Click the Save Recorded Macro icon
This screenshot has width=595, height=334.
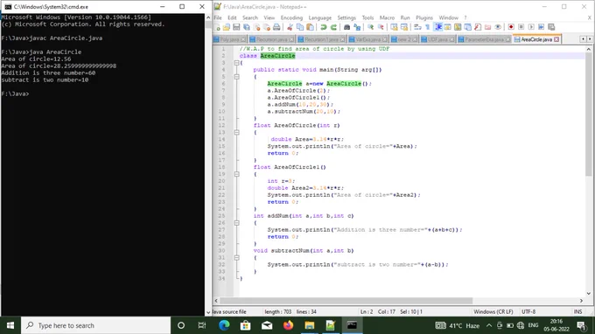coord(551,27)
